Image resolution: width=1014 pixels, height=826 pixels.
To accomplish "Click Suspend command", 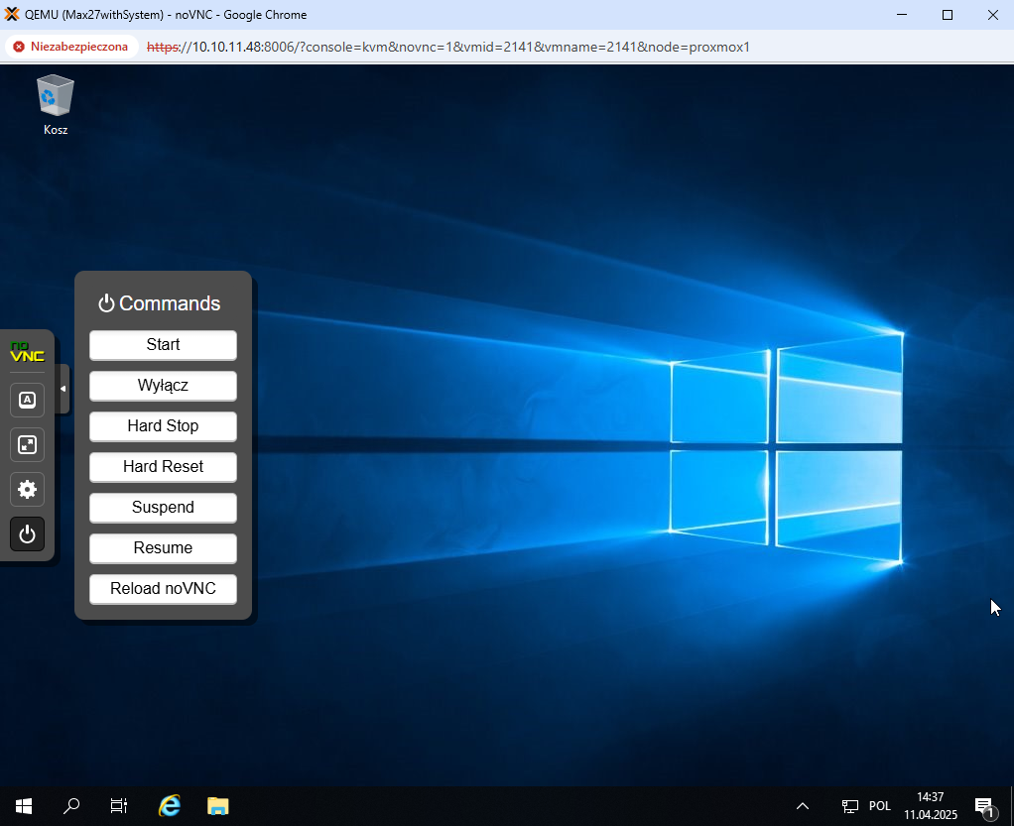I will coord(163,508).
